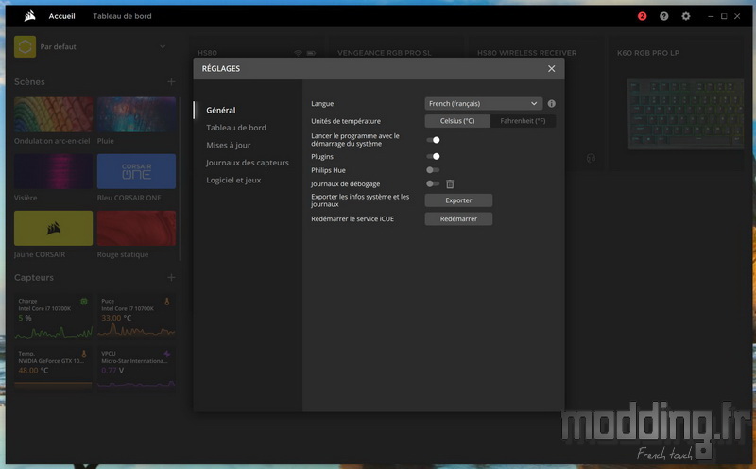Switch to the Accueil top tab
Image resolution: width=756 pixels, height=469 pixels.
[61, 16]
